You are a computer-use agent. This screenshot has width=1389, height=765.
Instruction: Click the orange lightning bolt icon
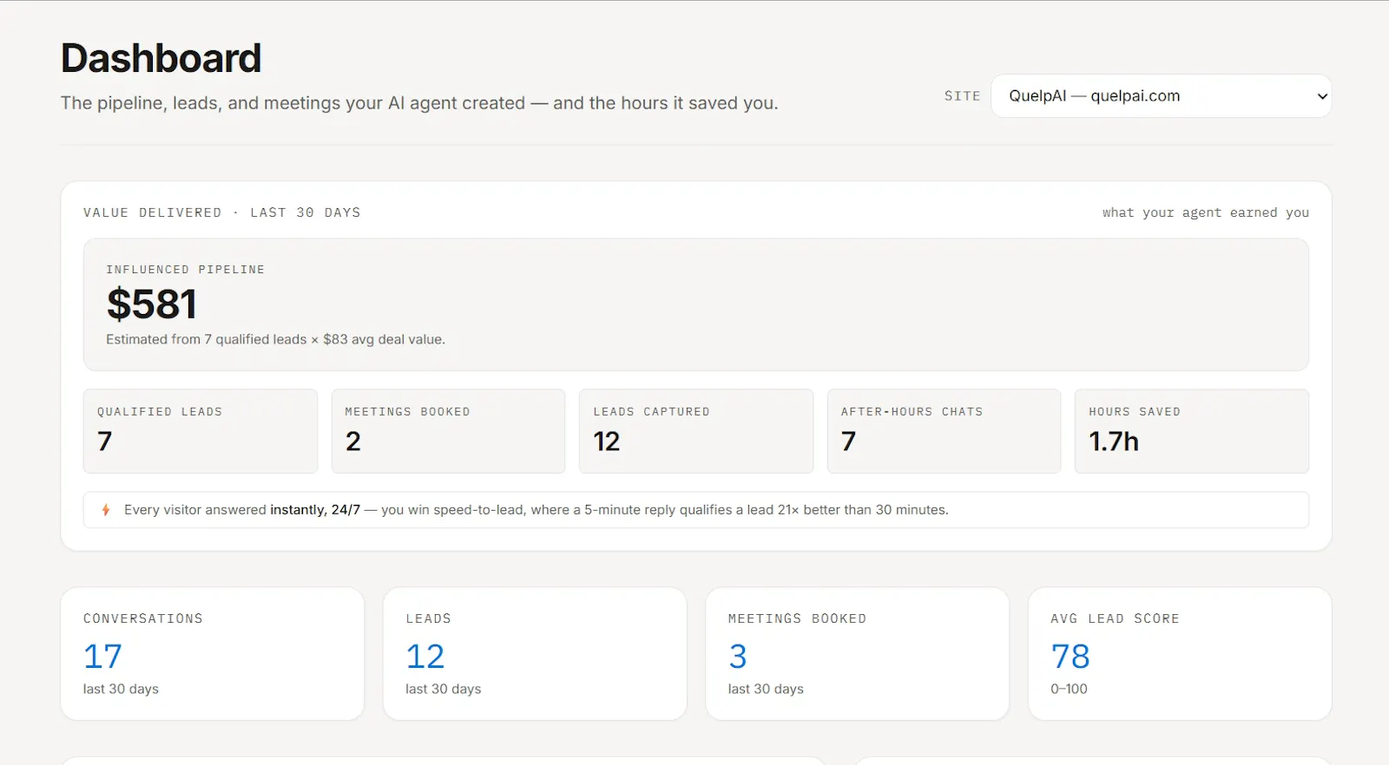[x=106, y=510]
